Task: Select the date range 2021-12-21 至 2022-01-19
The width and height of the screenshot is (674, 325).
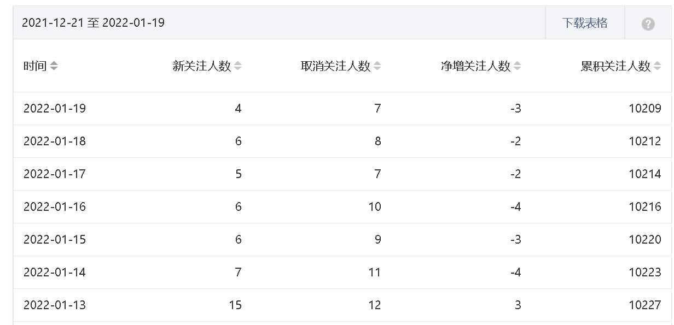Action: (x=94, y=23)
